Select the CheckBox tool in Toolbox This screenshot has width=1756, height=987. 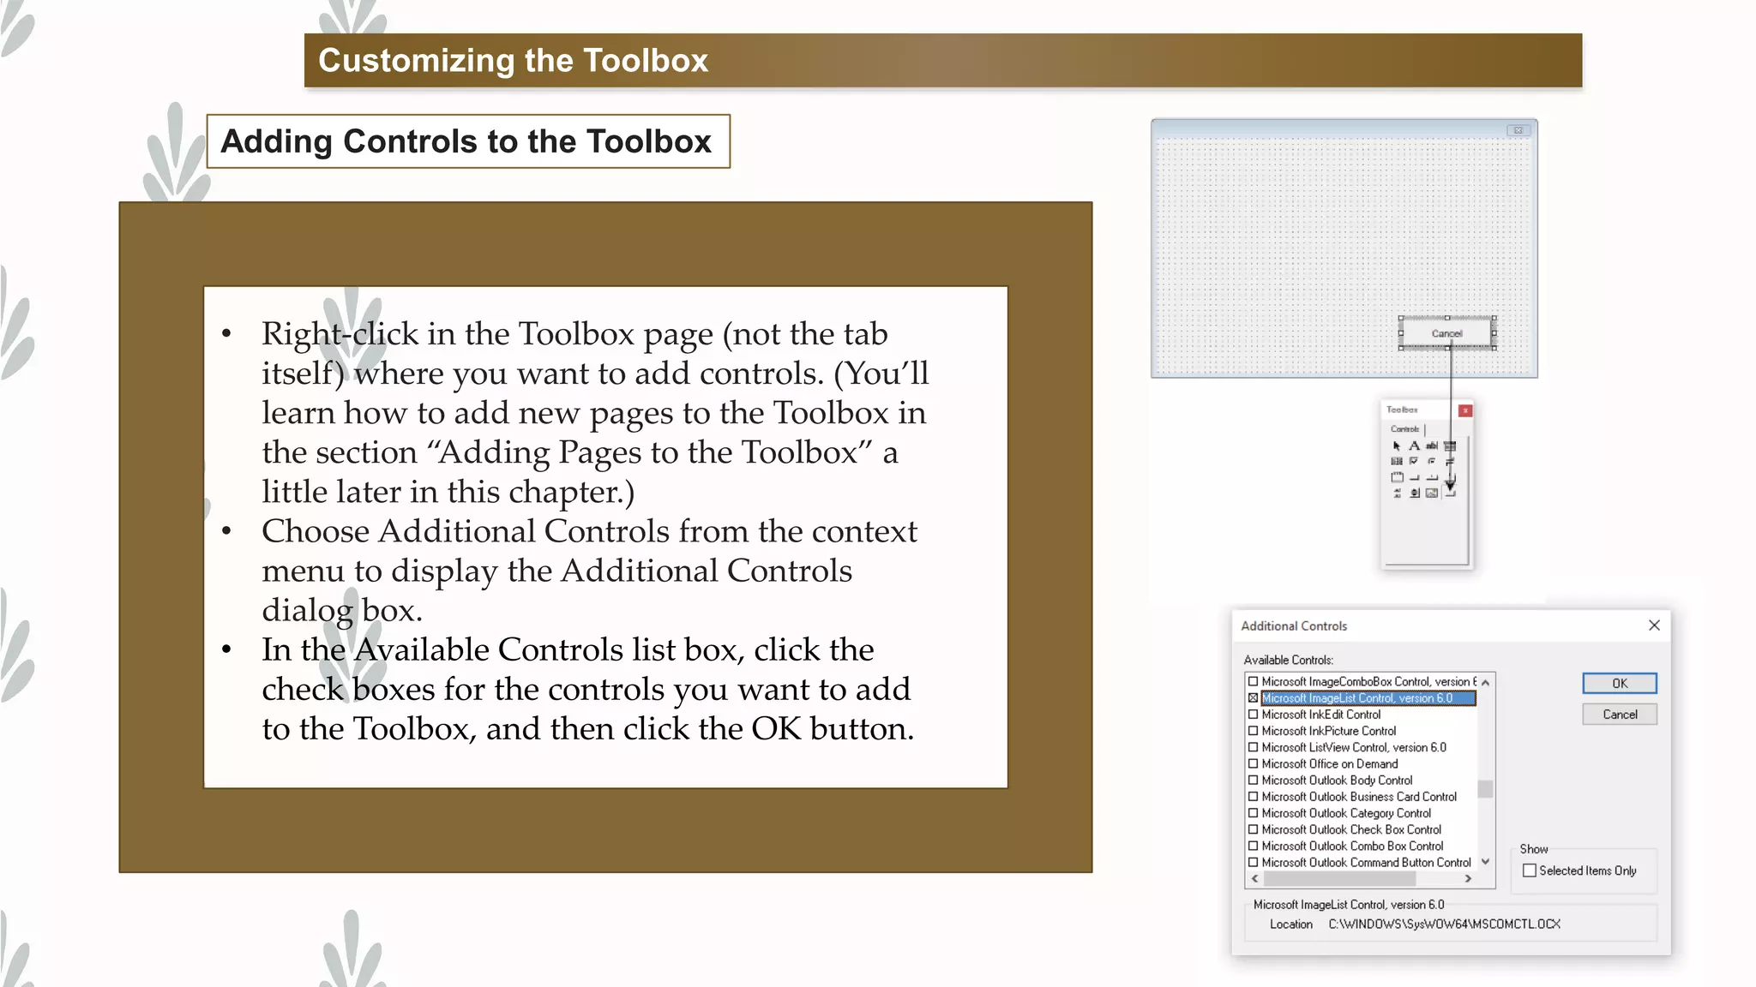pos(1414,461)
